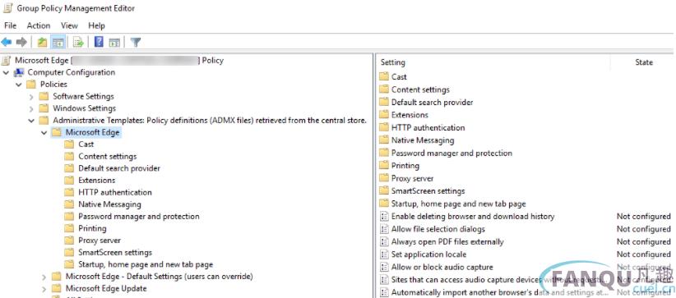Select Automatically import another browser's data policy

500,293
